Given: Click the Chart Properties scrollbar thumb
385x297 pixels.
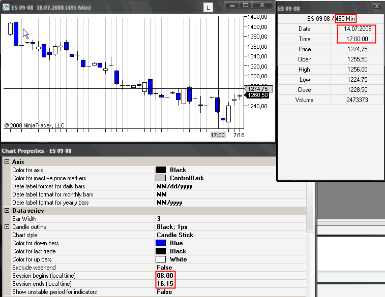Looking at the screenshot, I should pyautogui.click(x=310, y=207).
